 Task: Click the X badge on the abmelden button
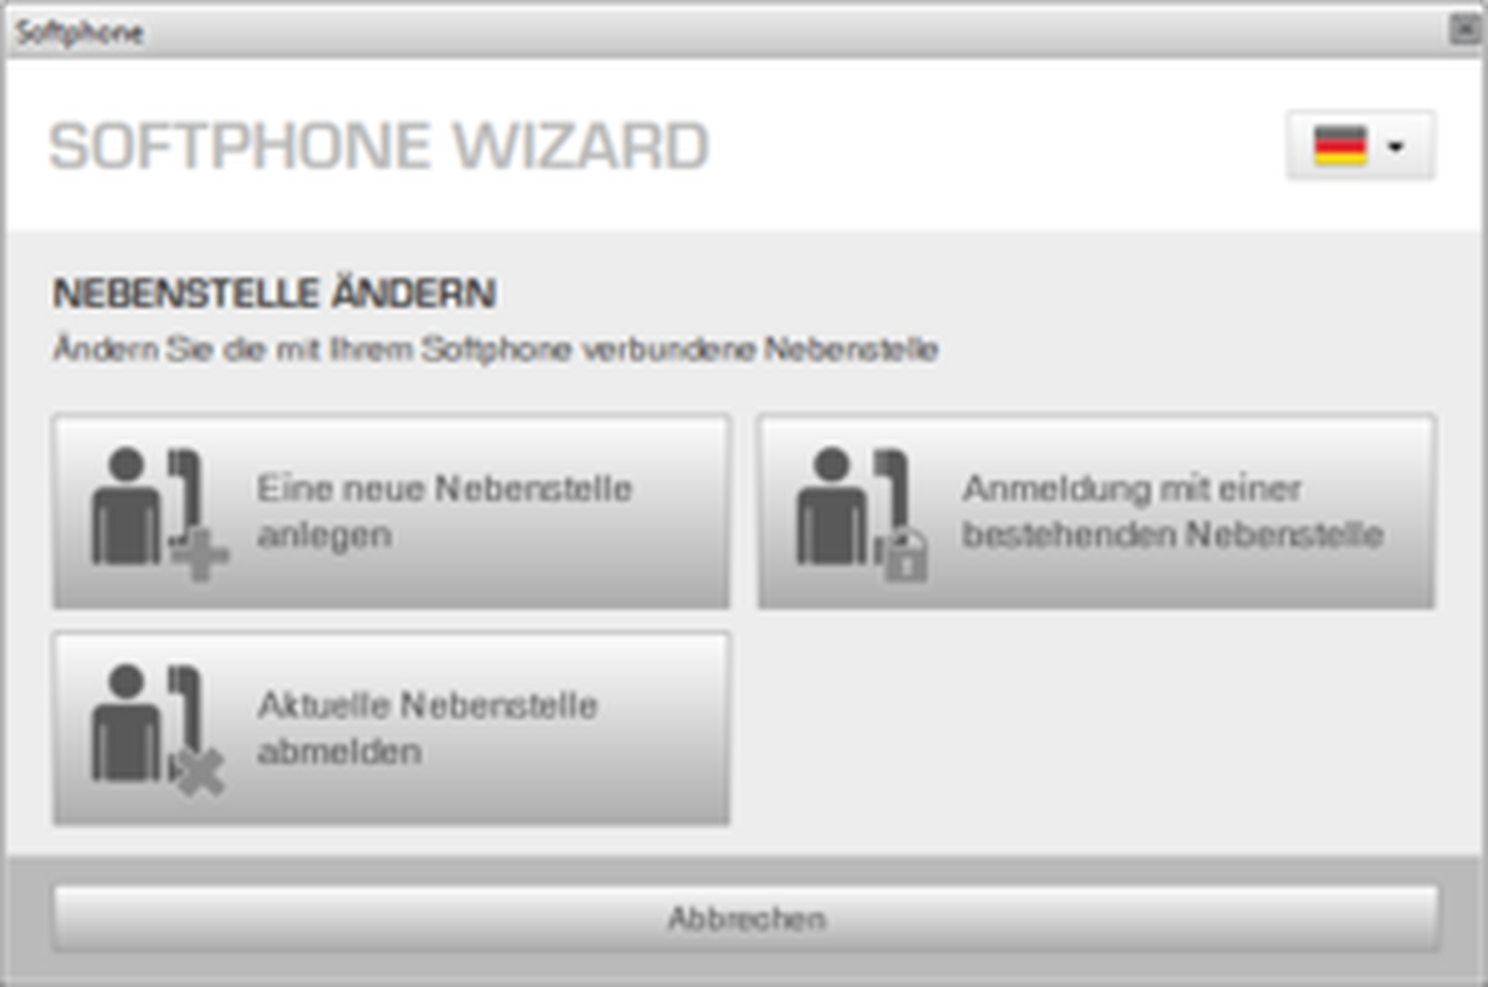pos(198,773)
